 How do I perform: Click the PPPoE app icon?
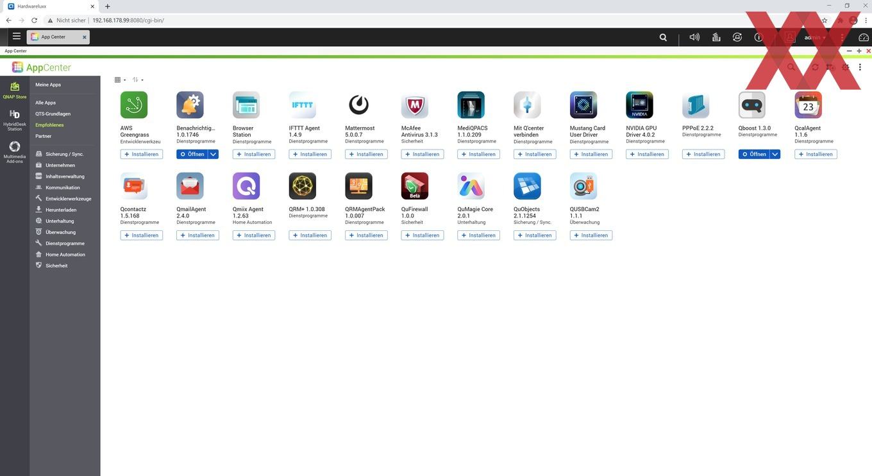pos(696,105)
